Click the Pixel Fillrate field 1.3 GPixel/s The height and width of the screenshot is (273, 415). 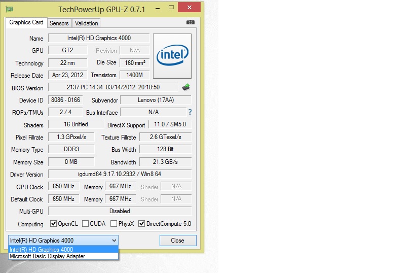71,137
